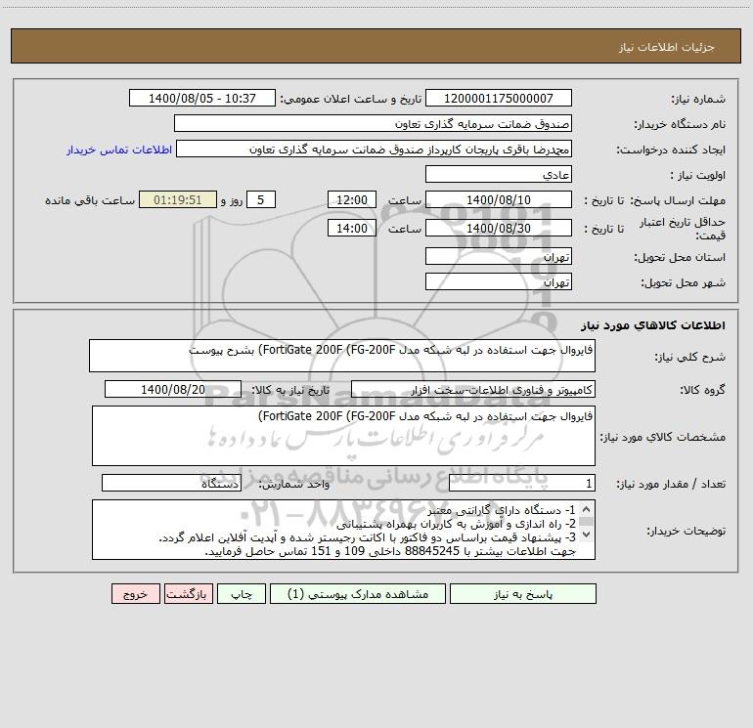Click the مهلت ارسال پاسخ label
753x728 pixels.
click(678, 200)
